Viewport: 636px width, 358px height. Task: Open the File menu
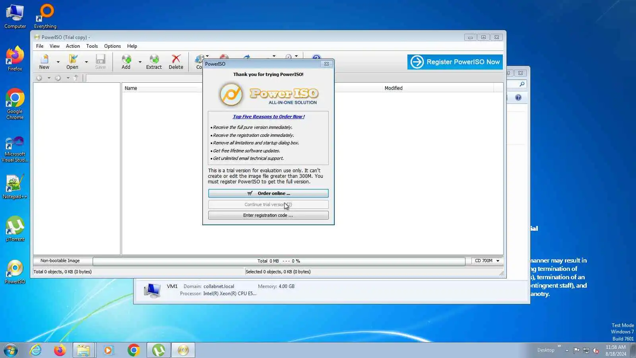click(x=40, y=46)
